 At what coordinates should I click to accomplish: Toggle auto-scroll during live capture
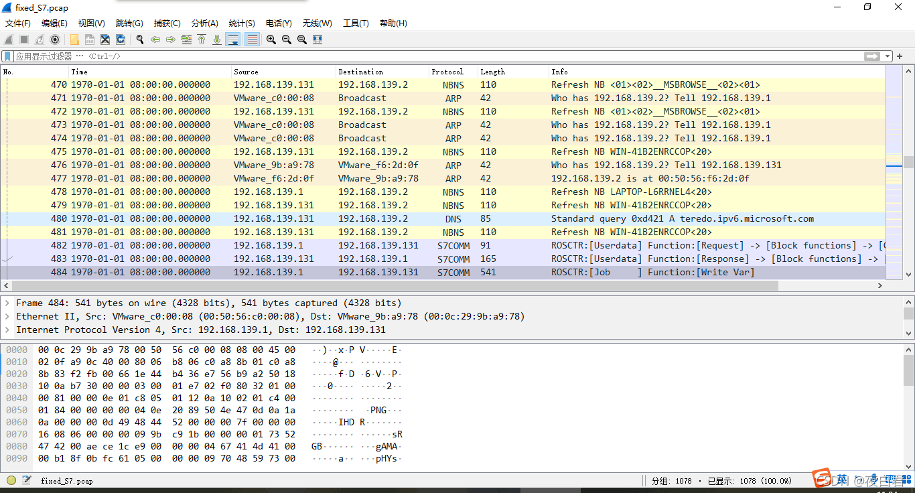click(x=233, y=40)
